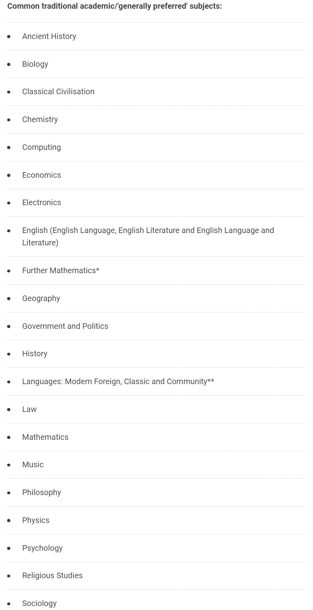Select the Law subject
Viewport: 313px width, 610px height.
tap(29, 409)
